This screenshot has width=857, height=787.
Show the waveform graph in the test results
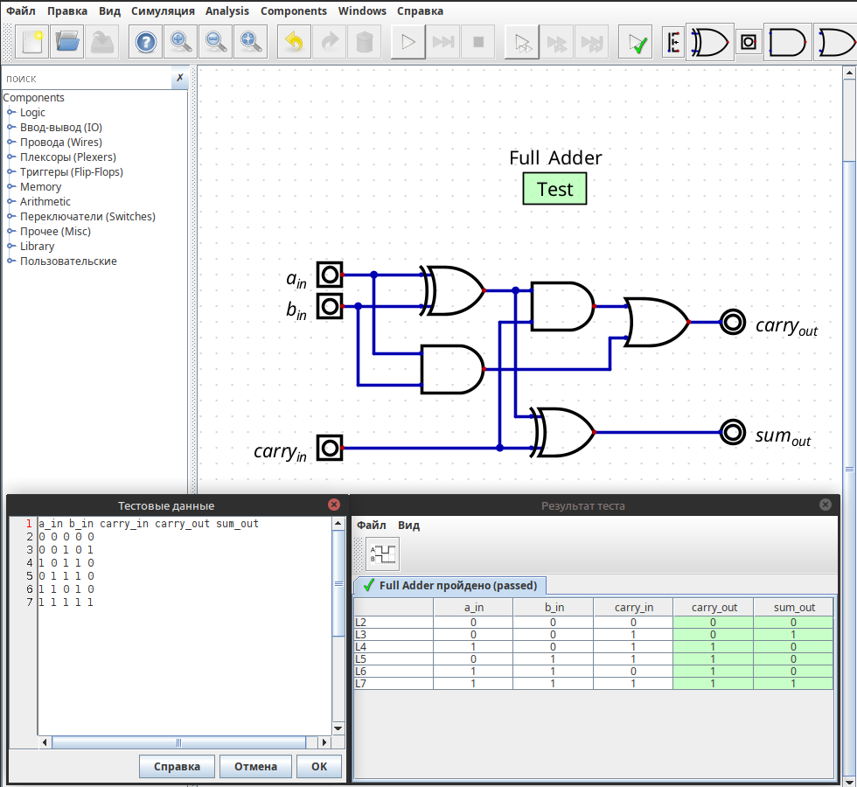(382, 554)
